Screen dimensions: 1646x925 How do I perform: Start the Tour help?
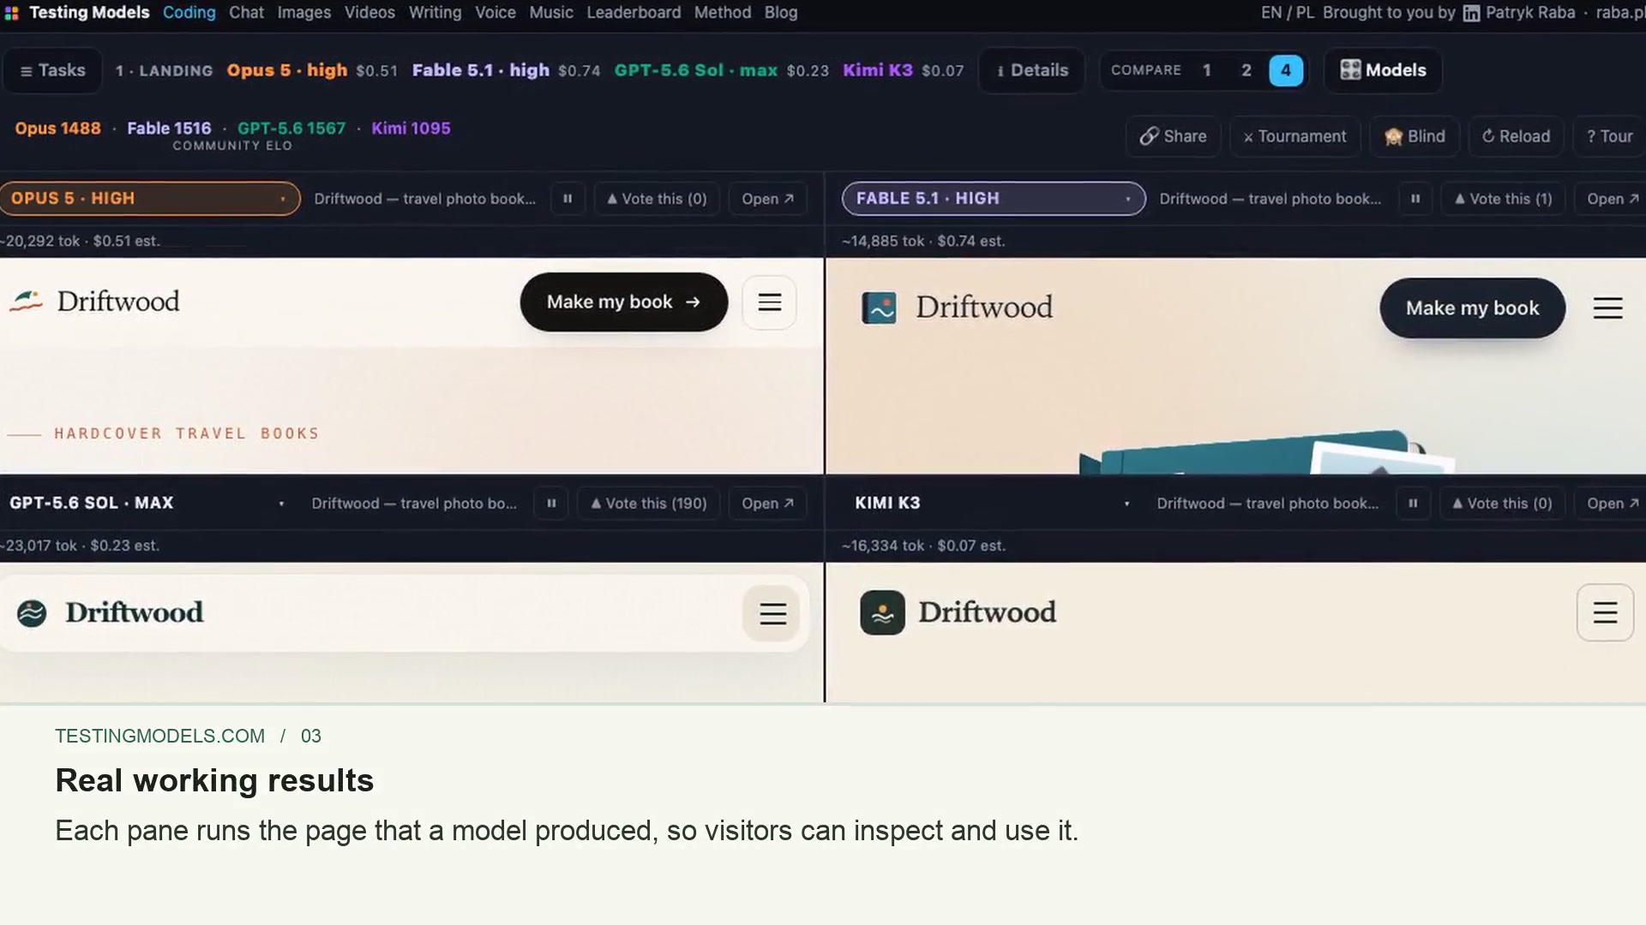(1609, 137)
